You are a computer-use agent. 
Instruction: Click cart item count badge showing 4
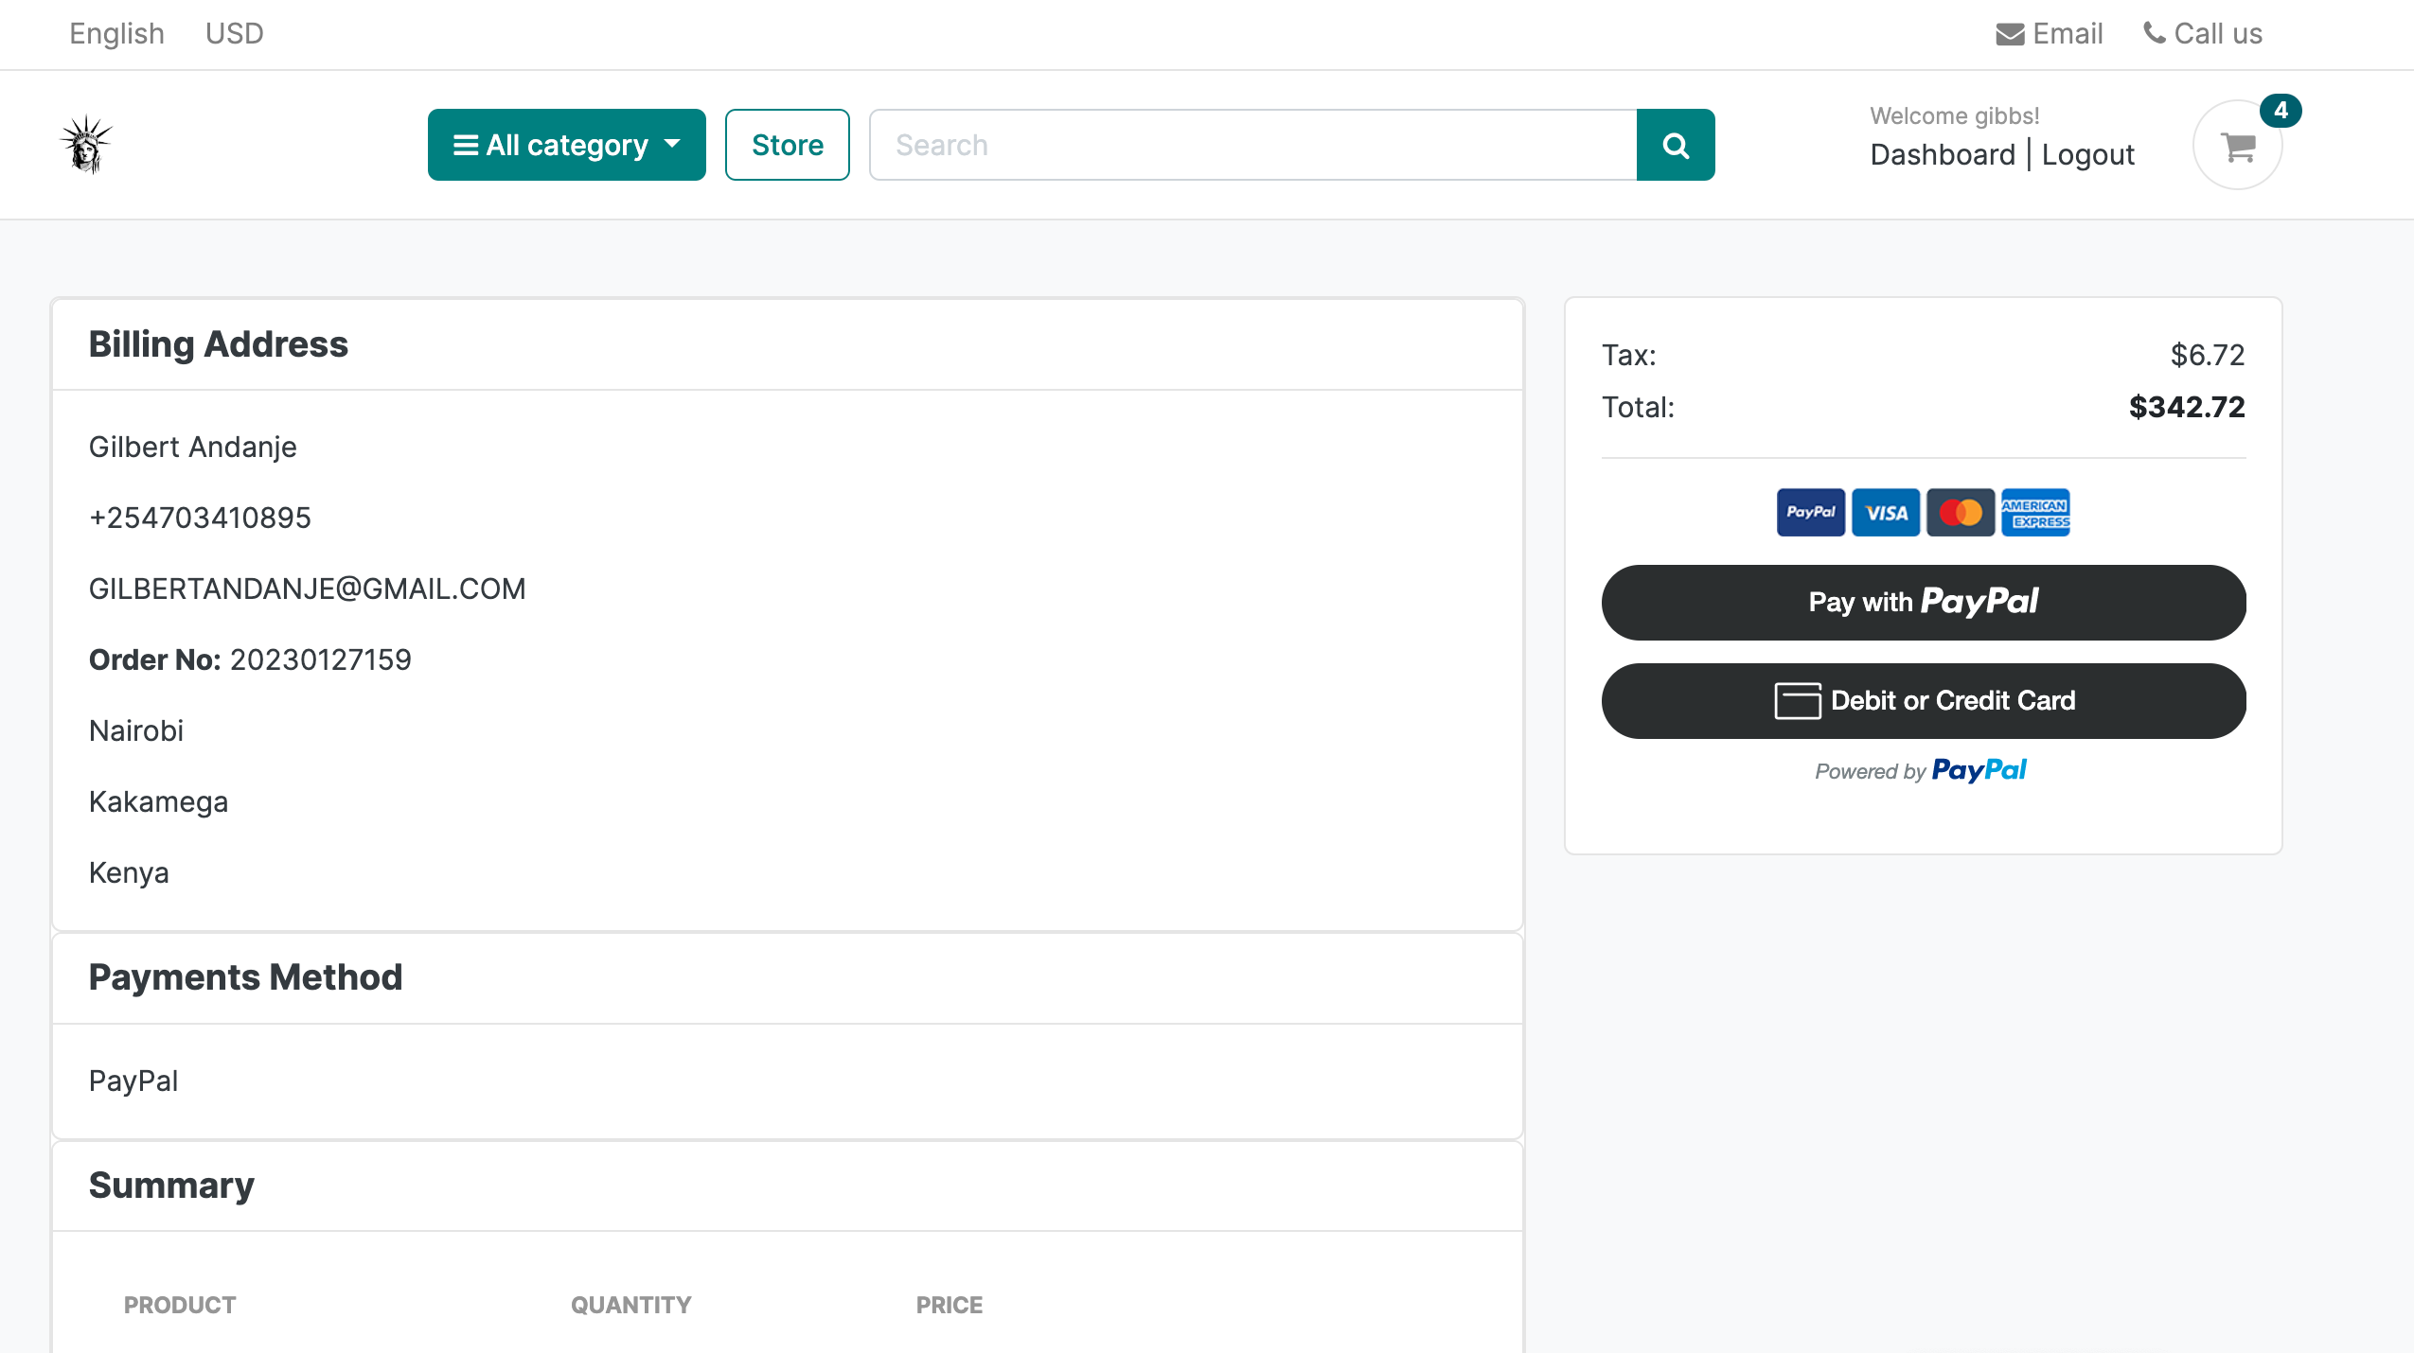(2280, 111)
